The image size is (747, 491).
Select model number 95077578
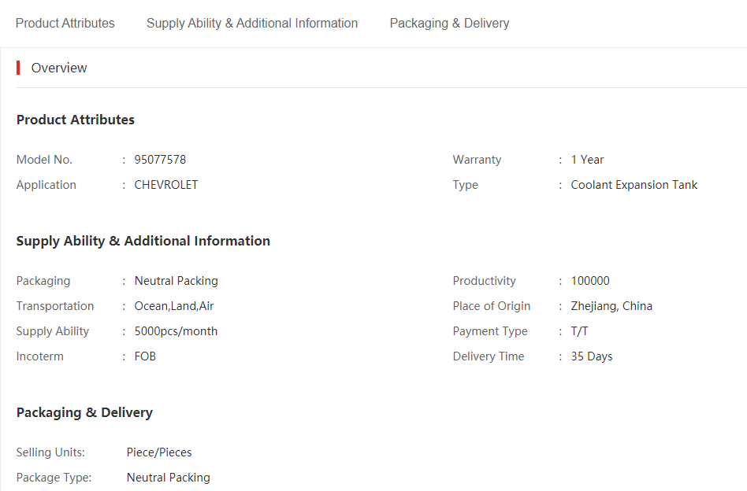coord(160,160)
